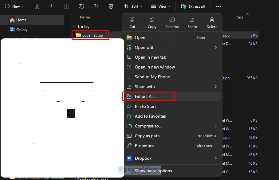Choose Open in new tab
Image resolution: width=279 pixels, height=180 pixels.
(172, 57)
